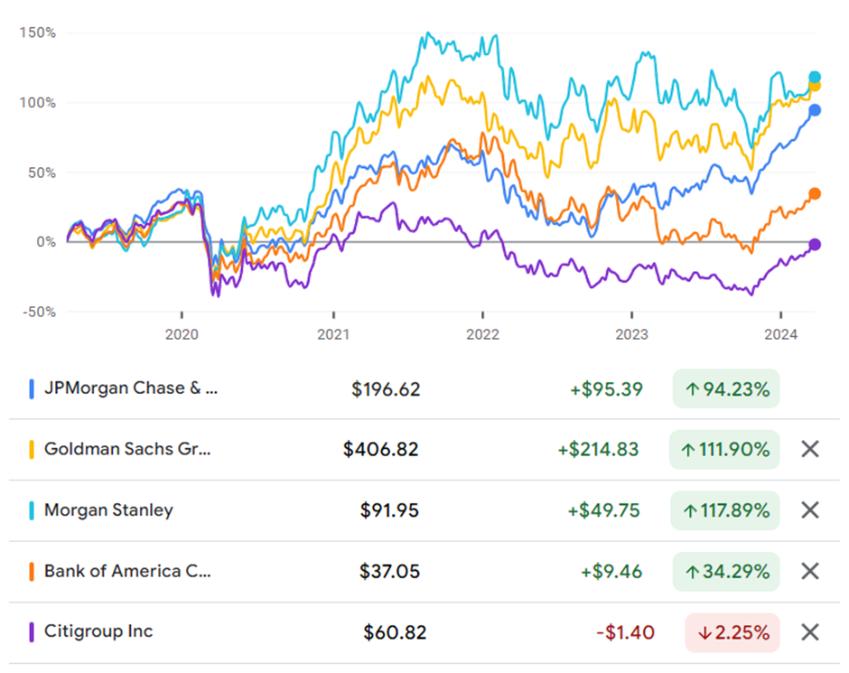This screenshot has width=849, height=673.
Task: Open the Bank of America name link
Action: 127,571
